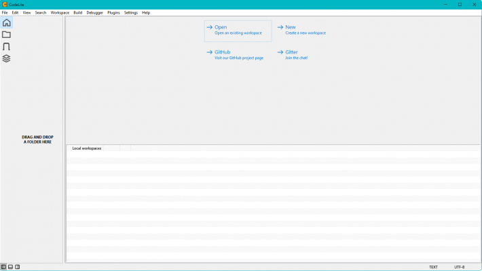
Task: Close the CodeLite window
Action: (x=475, y=5)
